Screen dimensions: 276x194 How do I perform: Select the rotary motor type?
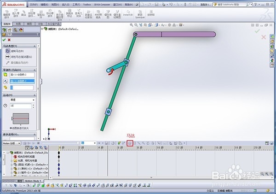[x=15, y=51]
